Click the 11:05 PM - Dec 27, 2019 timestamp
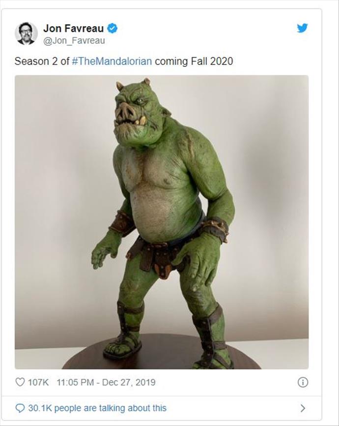 click(106, 382)
